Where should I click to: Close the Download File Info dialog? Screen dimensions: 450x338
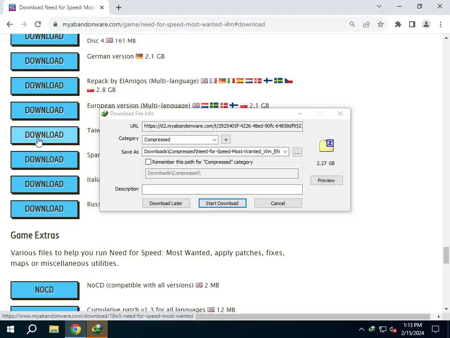pos(340,114)
